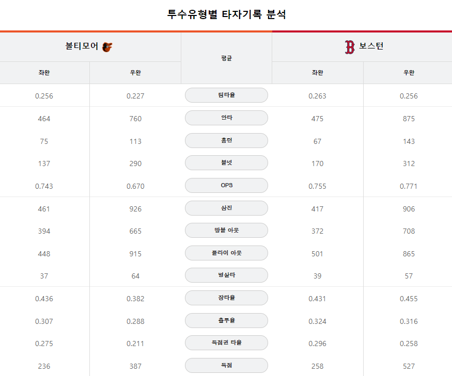The width and height of the screenshot is (452, 376).
Task: Click the 홈런 pill button
Action: [226, 141]
